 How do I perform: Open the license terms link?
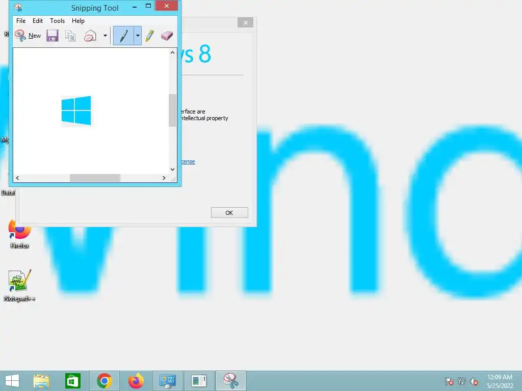(188, 161)
